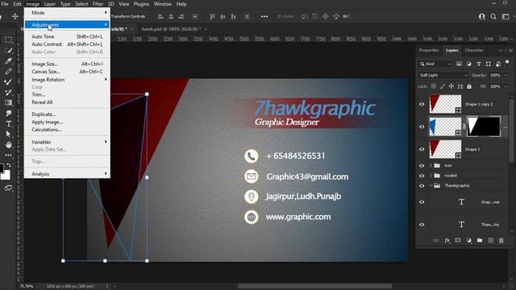
Task: Select the Path Selection arrow tool
Action: (x=9, y=135)
